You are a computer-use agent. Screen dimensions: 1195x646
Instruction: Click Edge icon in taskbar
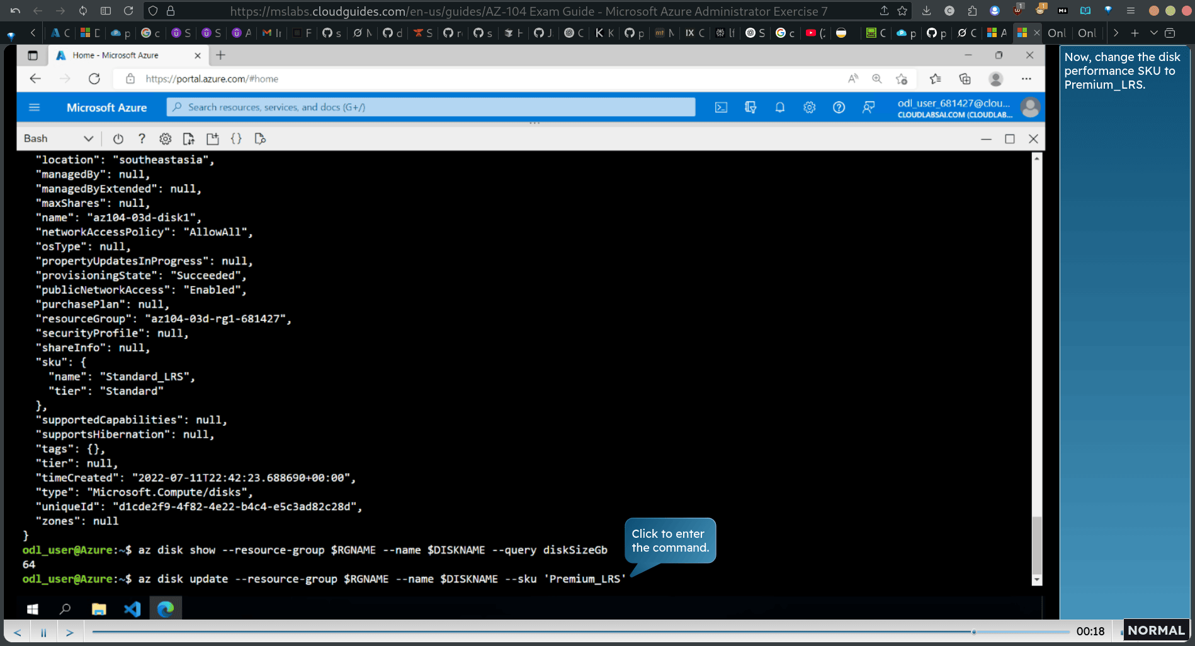coord(166,608)
